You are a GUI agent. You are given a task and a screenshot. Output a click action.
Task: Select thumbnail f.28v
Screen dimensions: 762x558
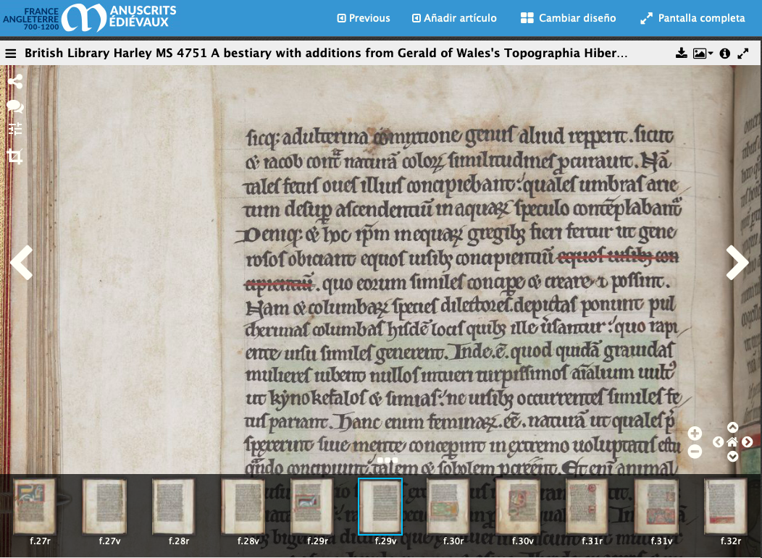pos(243,506)
